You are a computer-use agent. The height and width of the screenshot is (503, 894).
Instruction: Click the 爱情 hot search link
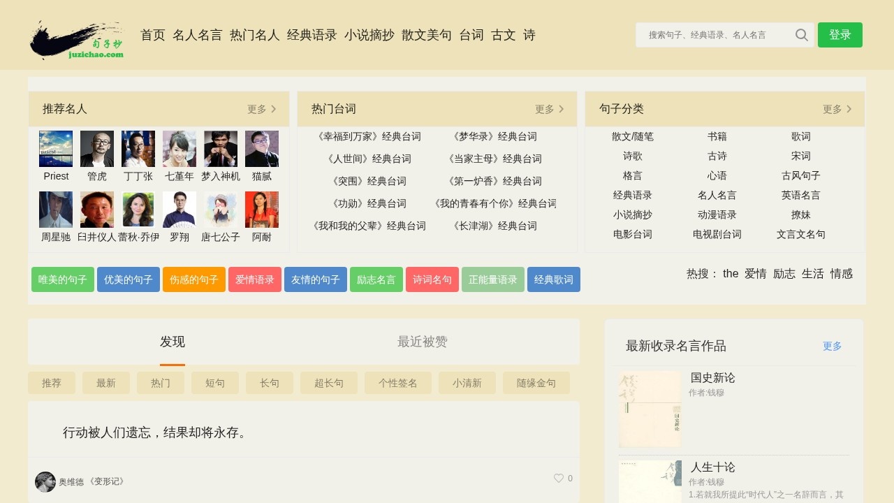755,274
